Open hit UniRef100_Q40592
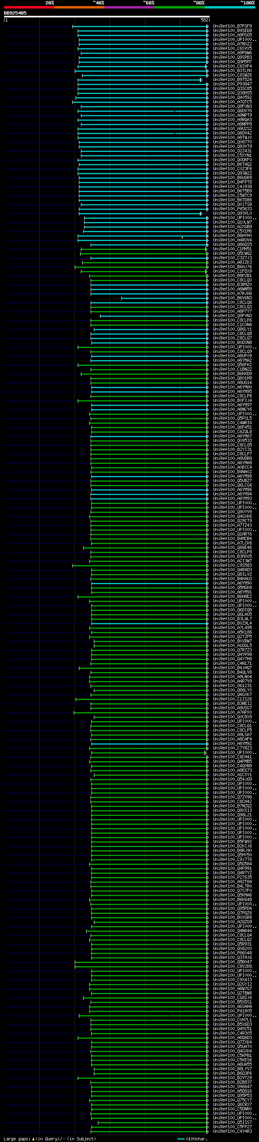This screenshot has height=1142, width=259. 232,98
